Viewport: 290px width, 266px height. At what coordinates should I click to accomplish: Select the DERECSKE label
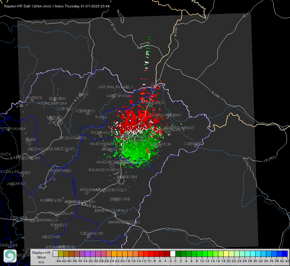coord(120,199)
